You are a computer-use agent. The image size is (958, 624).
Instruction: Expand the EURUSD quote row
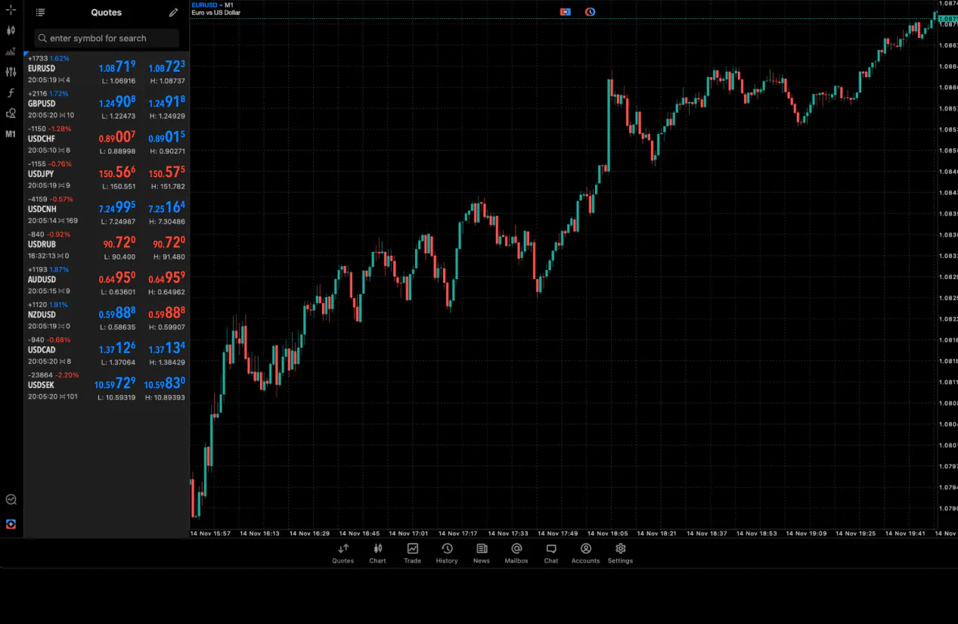[106, 69]
